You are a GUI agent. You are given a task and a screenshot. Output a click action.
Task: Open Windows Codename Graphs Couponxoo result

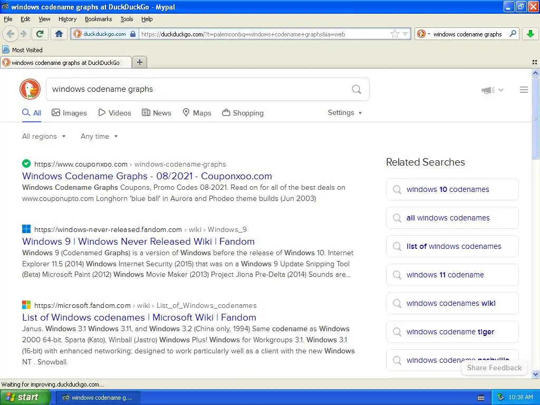click(147, 176)
